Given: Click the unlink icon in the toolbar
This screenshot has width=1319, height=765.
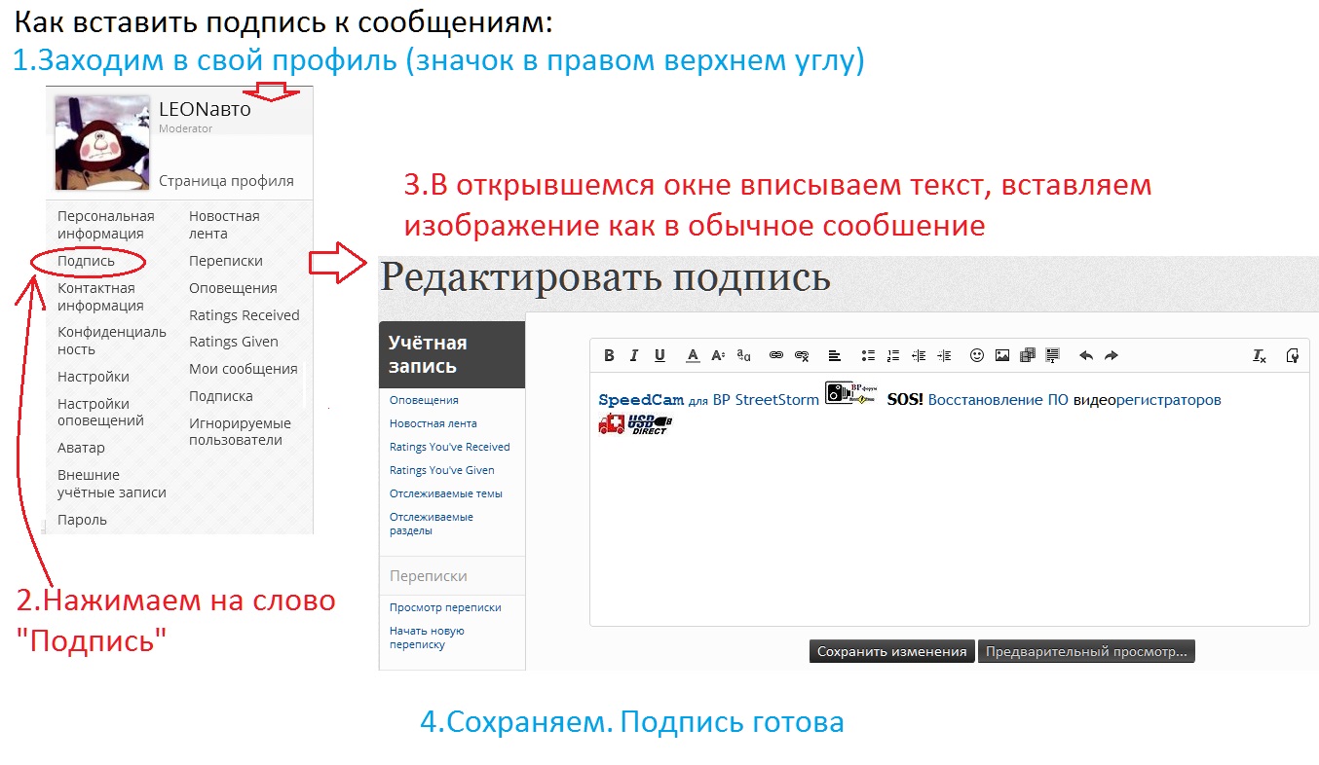Looking at the screenshot, I should click(x=802, y=356).
